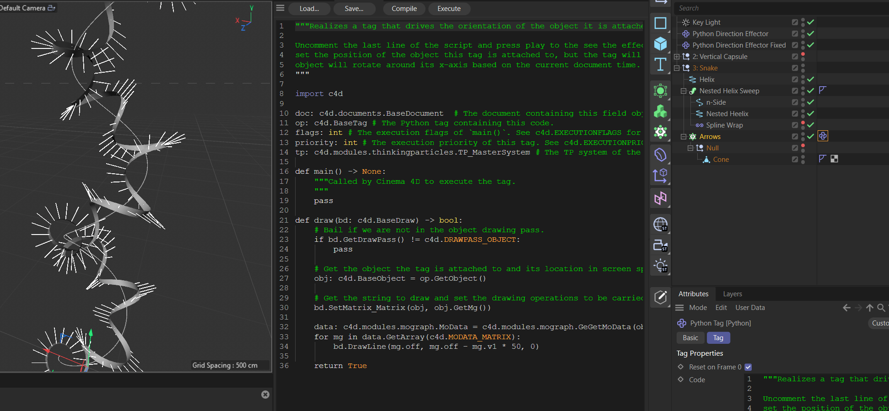Collapse the Null tree node
This screenshot has height=411, width=889.
pos(690,148)
